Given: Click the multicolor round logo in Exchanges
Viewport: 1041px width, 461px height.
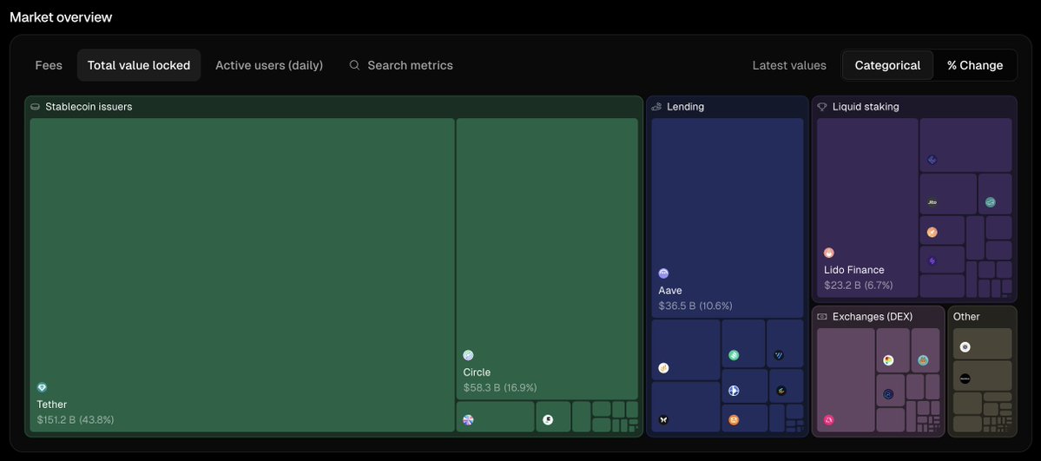Looking at the screenshot, I should (888, 360).
